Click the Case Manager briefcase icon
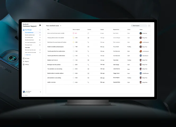The height and width of the screenshot is (127, 176). 24,30
